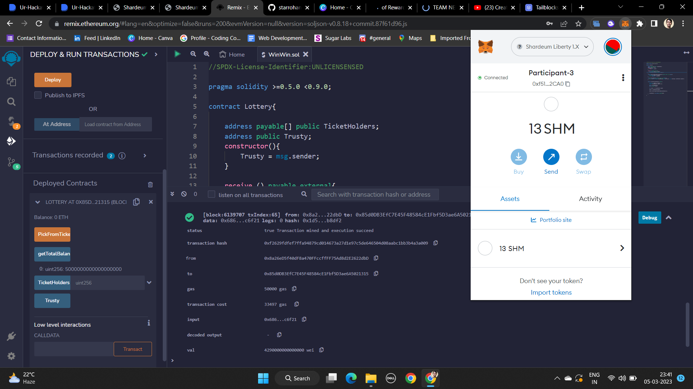Open Solidity compiler sidebar icon

tap(11, 122)
